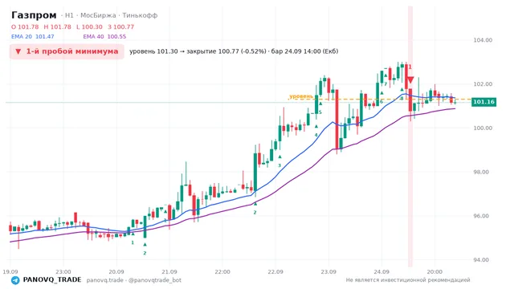The image size is (514, 289).
Task: Select the low value 'L 100.30'
Action: [x=89, y=26]
